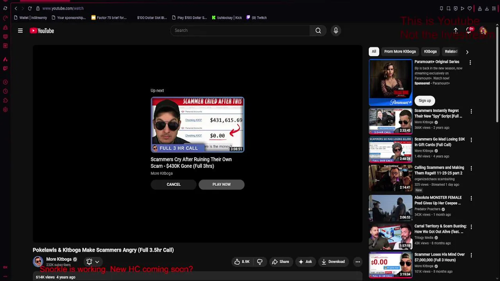Open the ad blocker shield icon
Viewport: 500px width, 281px height.
coord(455,8)
